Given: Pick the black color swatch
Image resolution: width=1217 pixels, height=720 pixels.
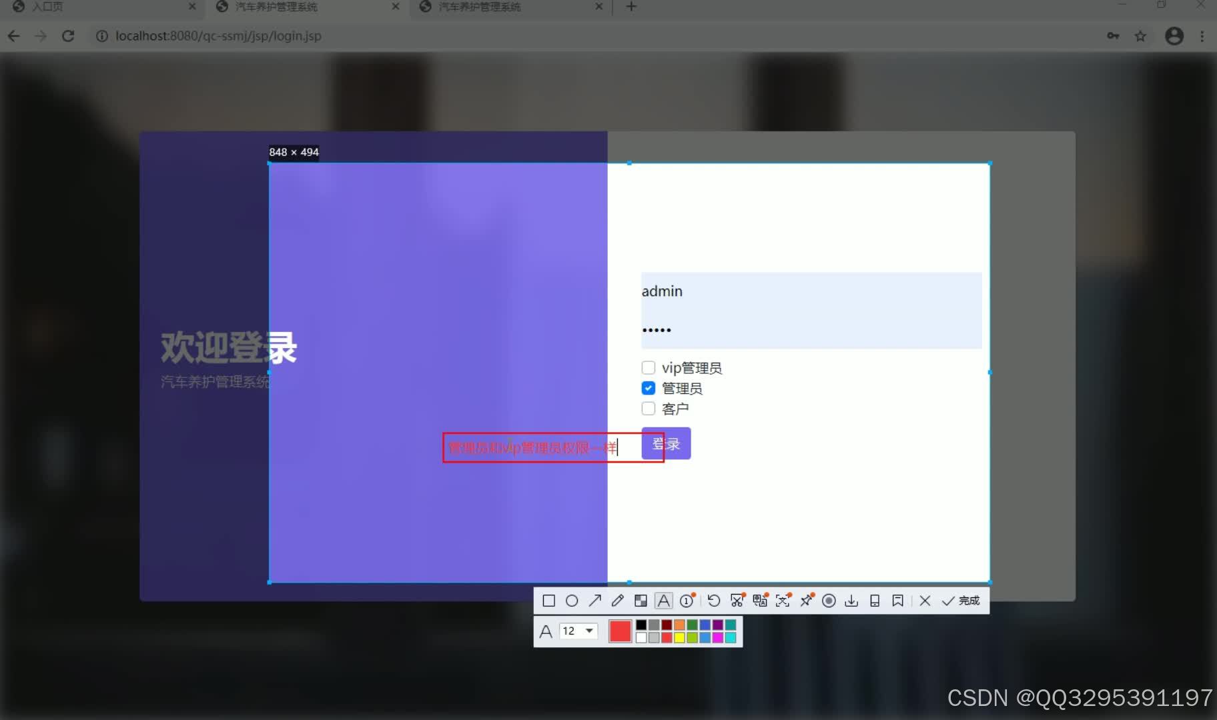Looking at the screenshot, I should pyautogui.click(x=641, y=625).
